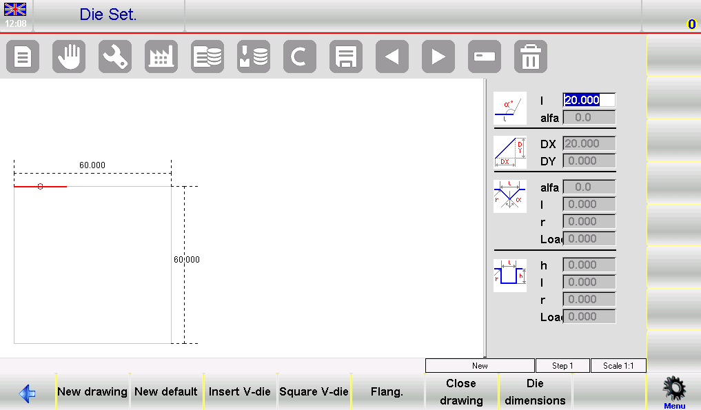Click the red segment on the drawing

[x=40, y=187]
